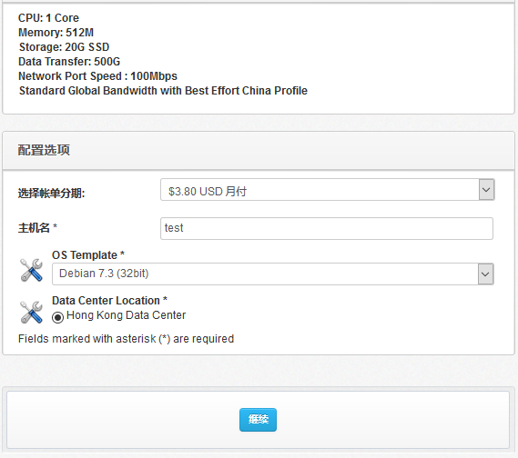The height and width of the screenshot is (458, 518).
Task: Focus the hostname field containing test
Action: pyautogui.click(x=327, y=228)
